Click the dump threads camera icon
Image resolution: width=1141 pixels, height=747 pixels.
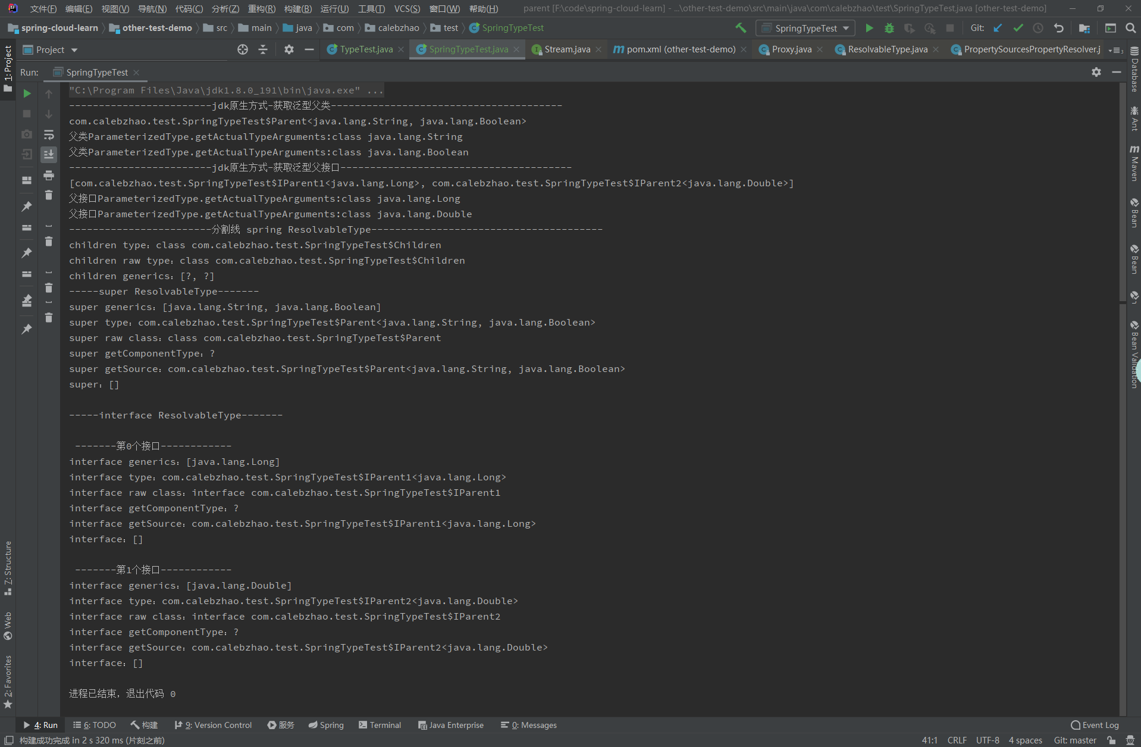click(27, 135)
